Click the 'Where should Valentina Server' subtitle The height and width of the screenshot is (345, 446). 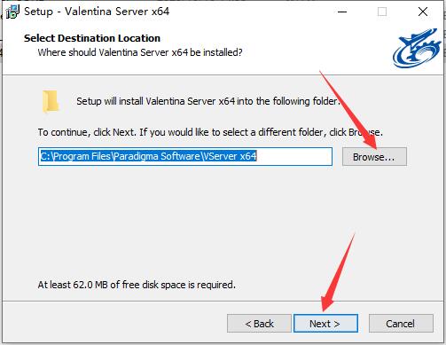pos(140,52)
